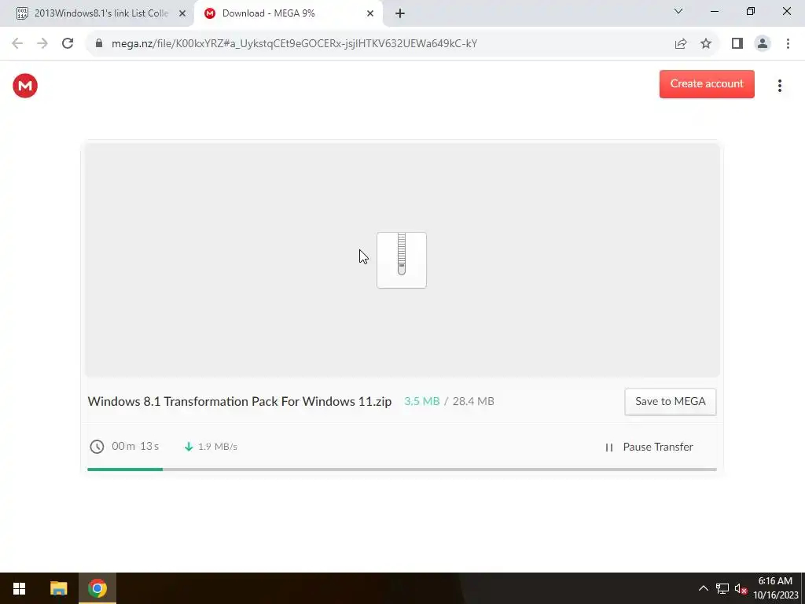Close the 2013Windows8.1's link List tab

click(182, 13)
